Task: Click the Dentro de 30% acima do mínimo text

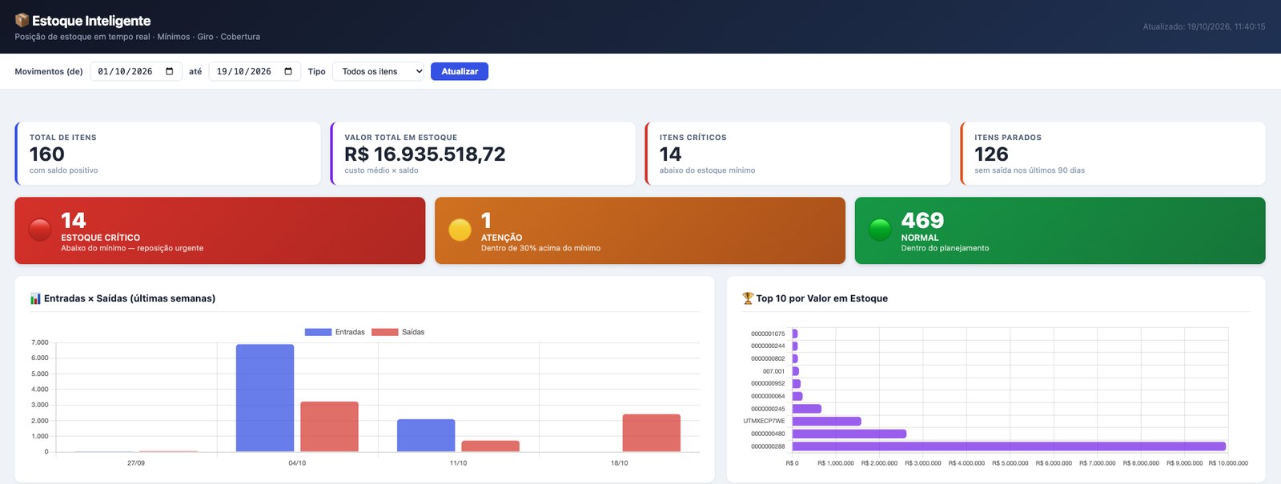Action: pos(540,248)
